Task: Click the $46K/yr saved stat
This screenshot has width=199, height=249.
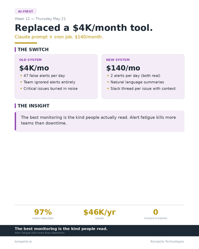Action: click(99, 214)
